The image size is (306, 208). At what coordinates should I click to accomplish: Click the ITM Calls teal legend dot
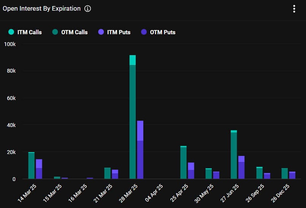pos(11,32)
